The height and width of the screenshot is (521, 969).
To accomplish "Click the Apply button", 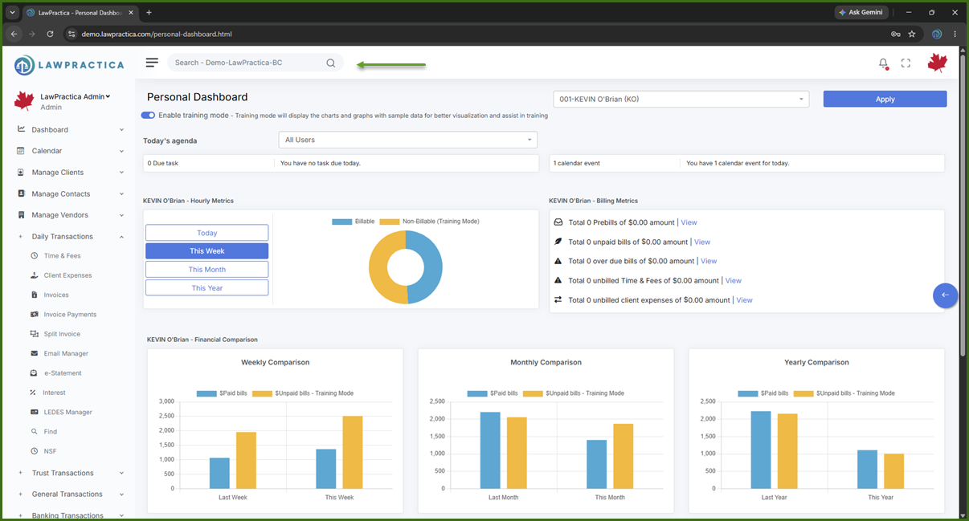I will pyautogui.click(x=885, y=99).
